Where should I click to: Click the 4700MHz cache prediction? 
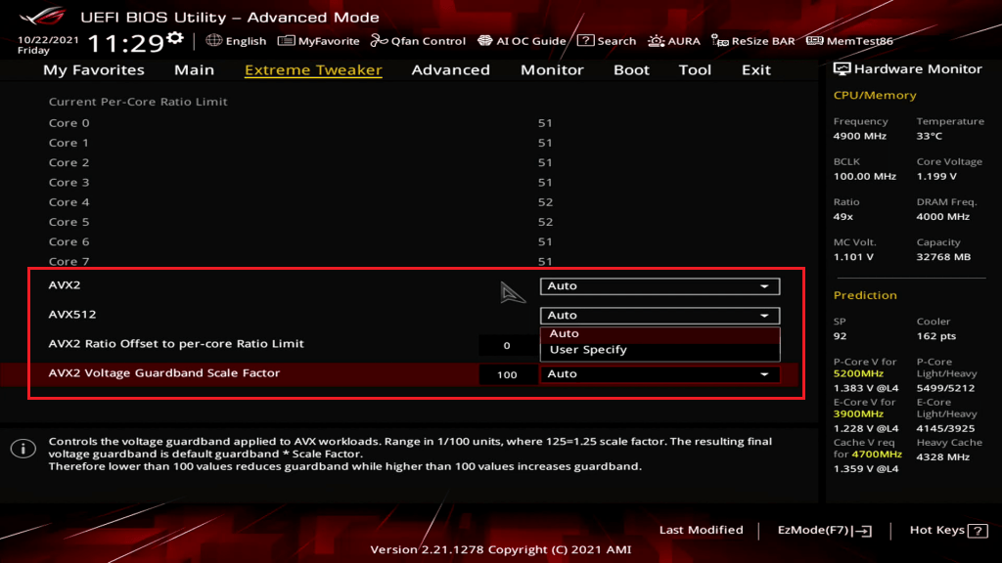pyautogui.click(x=877, y=454)
